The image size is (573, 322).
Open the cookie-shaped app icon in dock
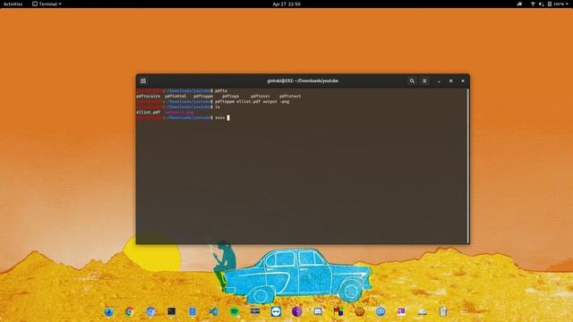point(360,311)
